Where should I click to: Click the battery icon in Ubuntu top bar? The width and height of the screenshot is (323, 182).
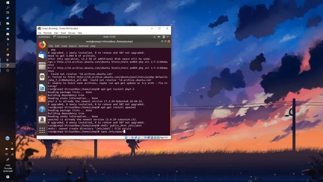164,37
